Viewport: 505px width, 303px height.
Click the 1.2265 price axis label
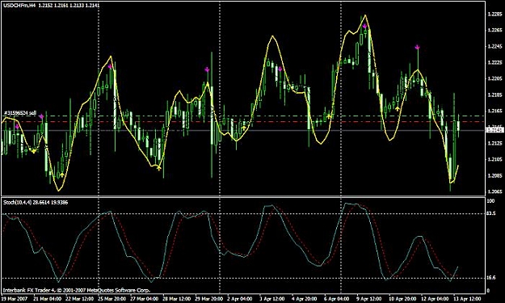pos(494,30)
